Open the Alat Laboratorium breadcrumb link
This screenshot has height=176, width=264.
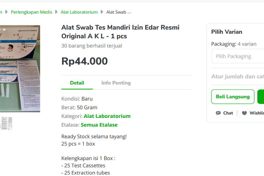tap(79, 12)
